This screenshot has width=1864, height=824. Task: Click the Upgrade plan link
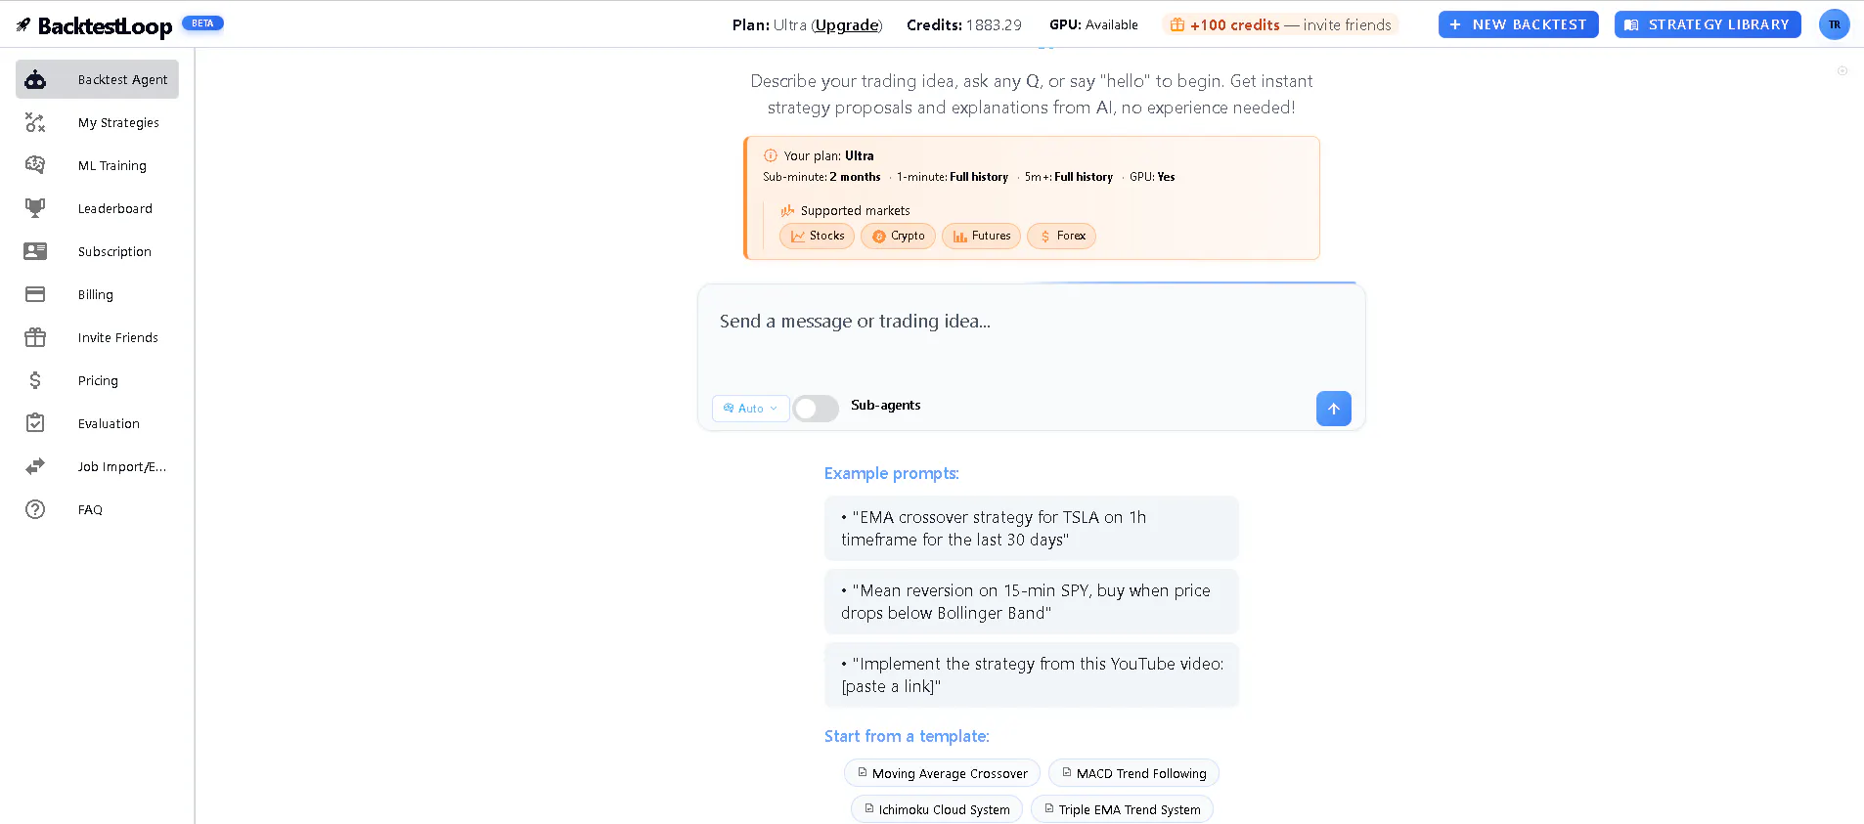[847, 25]
